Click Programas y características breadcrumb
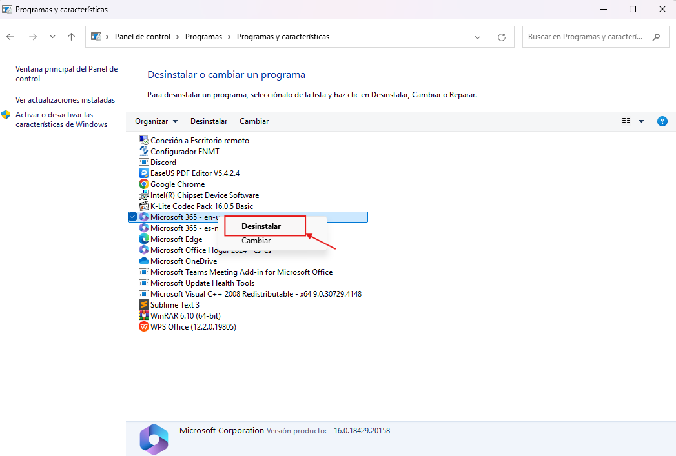The image size is (676, 456). click(x=283, y=37)
